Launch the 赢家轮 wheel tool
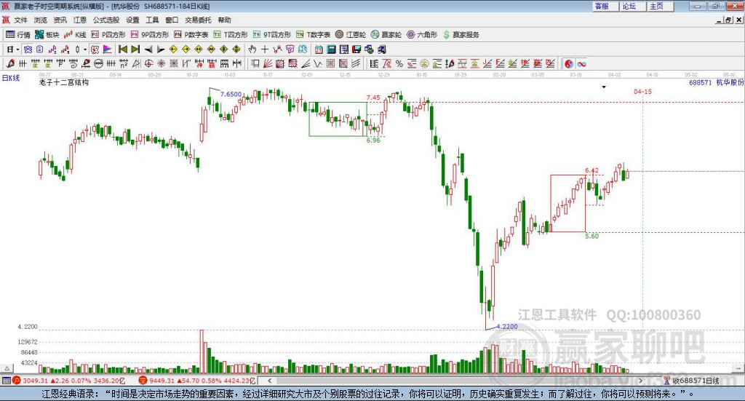745x401 pixels. [x=386, y=35]
